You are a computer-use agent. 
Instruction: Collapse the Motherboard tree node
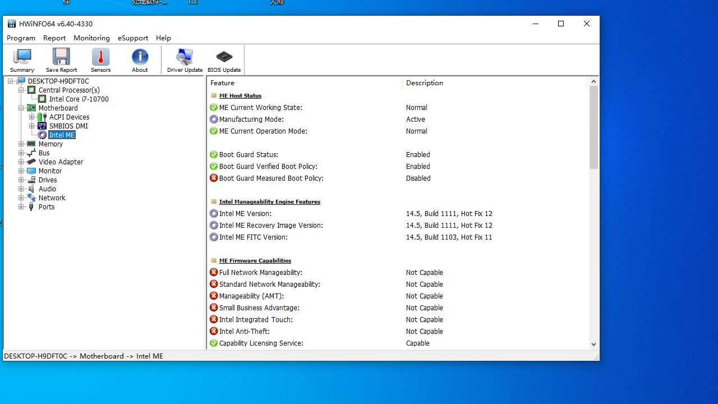(21, 108)
